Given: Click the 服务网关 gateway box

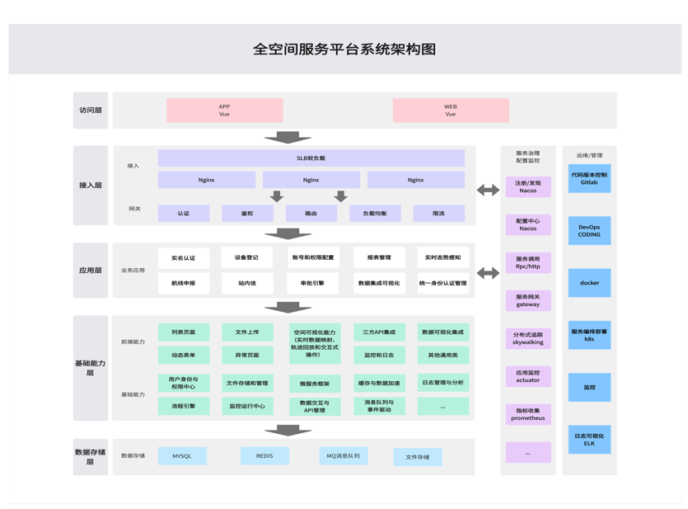Looking at the screenshot, I should [x=528, y=301].
